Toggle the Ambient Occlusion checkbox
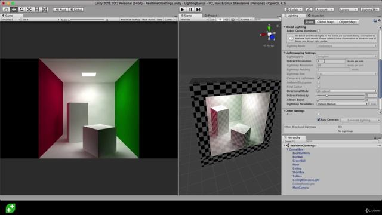 point(318,82)
